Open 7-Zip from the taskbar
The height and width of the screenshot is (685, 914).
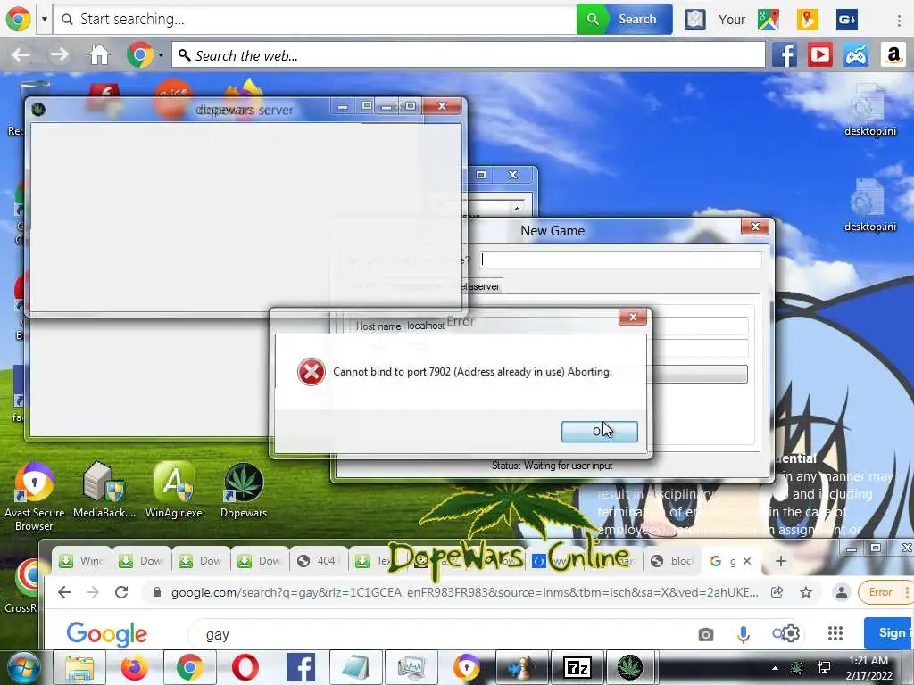point(577,667)
